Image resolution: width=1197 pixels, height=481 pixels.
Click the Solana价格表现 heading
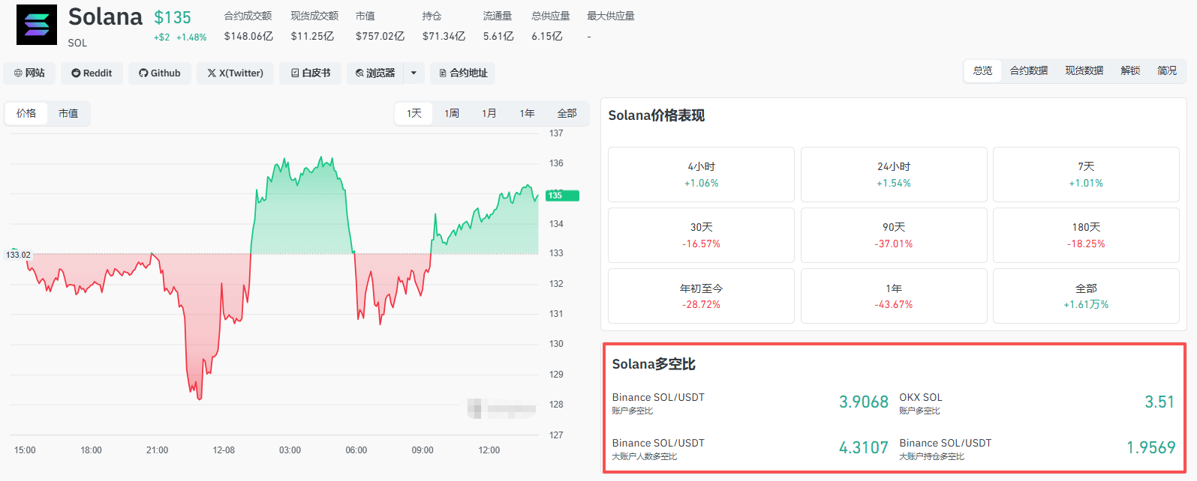coord(656,115)
